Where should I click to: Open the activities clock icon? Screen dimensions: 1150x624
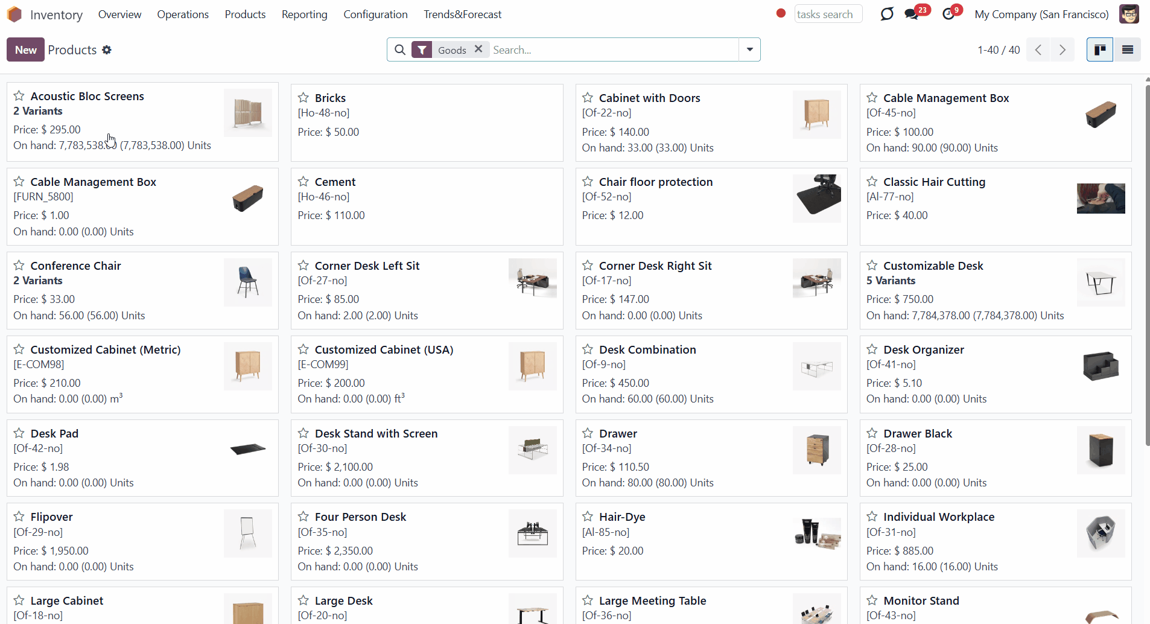pos(948,14)
